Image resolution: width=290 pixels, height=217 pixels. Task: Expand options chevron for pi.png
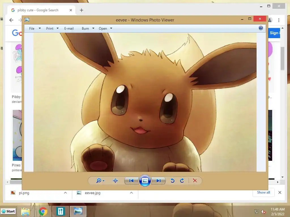65,193
